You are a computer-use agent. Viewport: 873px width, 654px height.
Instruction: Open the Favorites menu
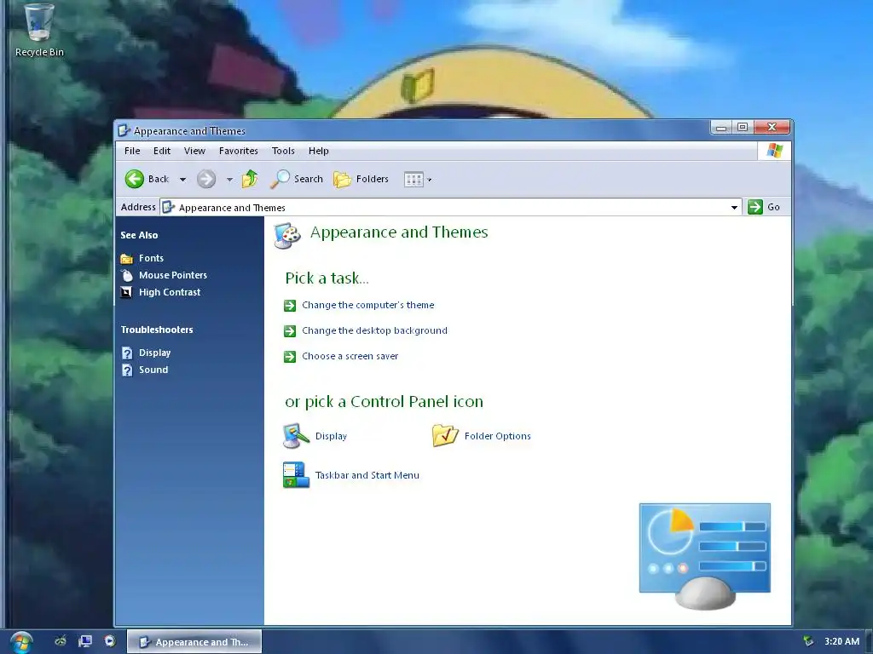(x=239, y=151)
